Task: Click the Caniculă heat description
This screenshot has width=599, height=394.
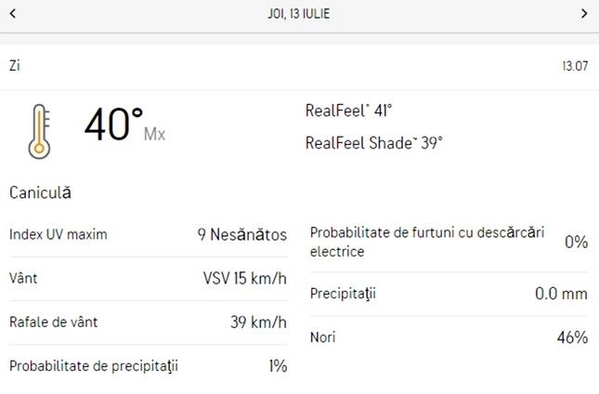Action: point(40,193)
